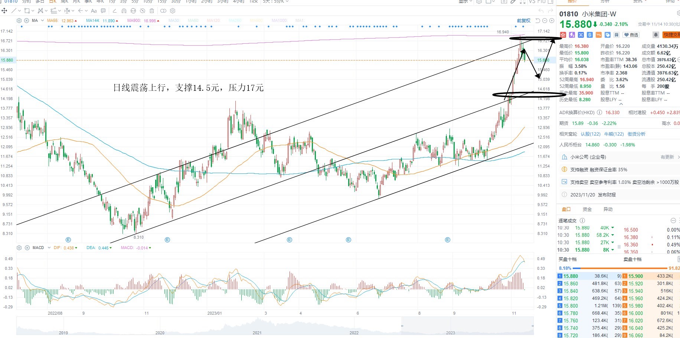Expand 小米公司 企业号 updates arrow
Image resolution: width=680 pixels, height=338 pixels.
tap(679, 157)
